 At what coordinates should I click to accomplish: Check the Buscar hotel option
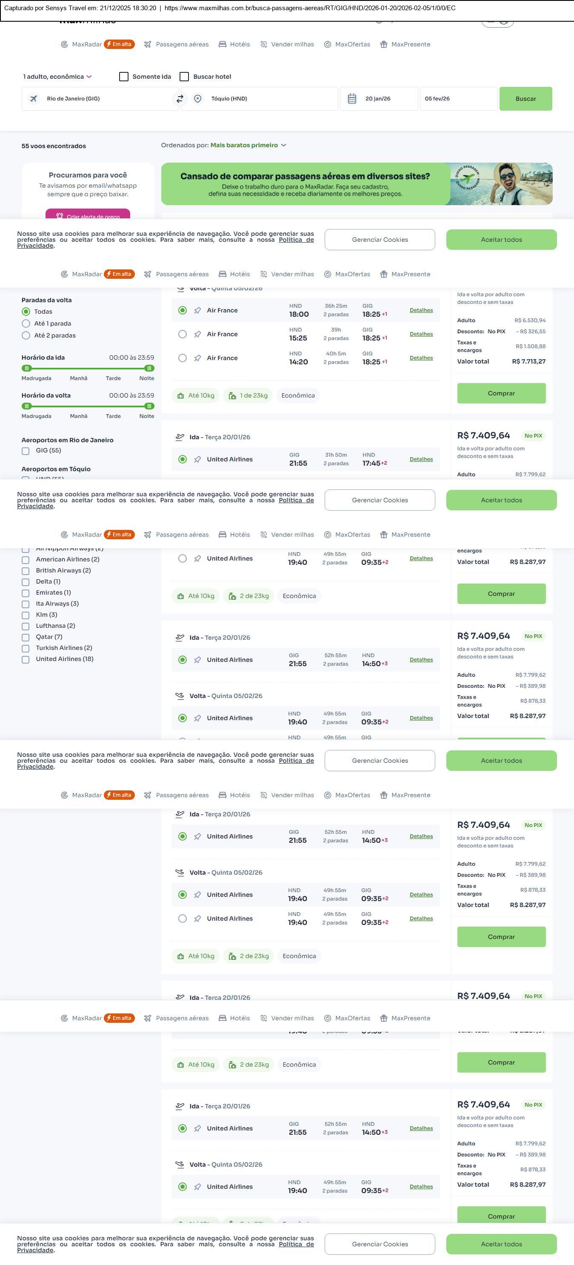(185, 77)
